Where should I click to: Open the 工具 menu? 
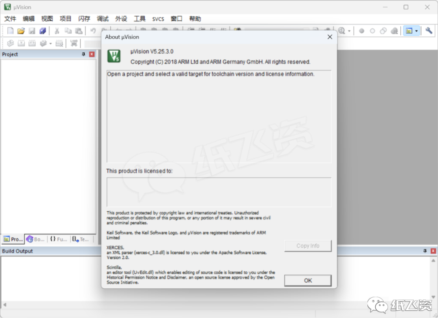click(140, 19)
